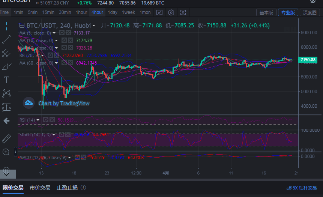Image resolution: width=323 pixels, height=197 pixels.
Task: Switch to 5min interval
Action: [33, 12]
